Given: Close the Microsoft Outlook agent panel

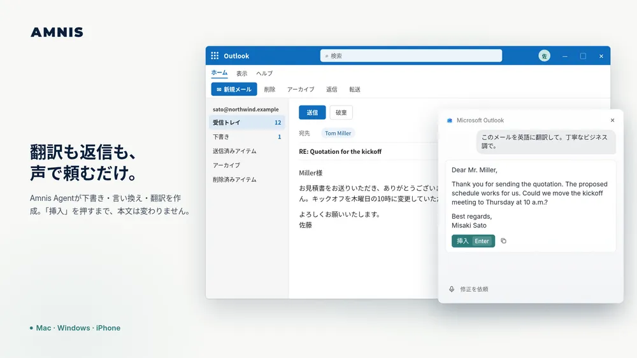Looking at the screenshot, I should point(612,120).
